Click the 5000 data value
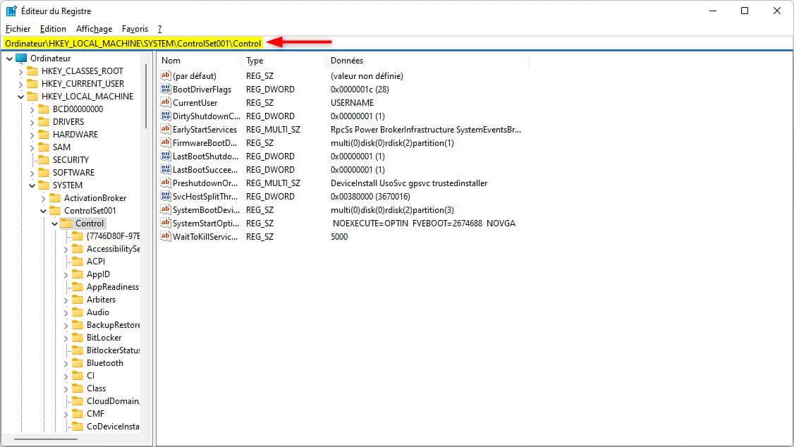Viewport: 794px width, 447px height. pos(339,236)
